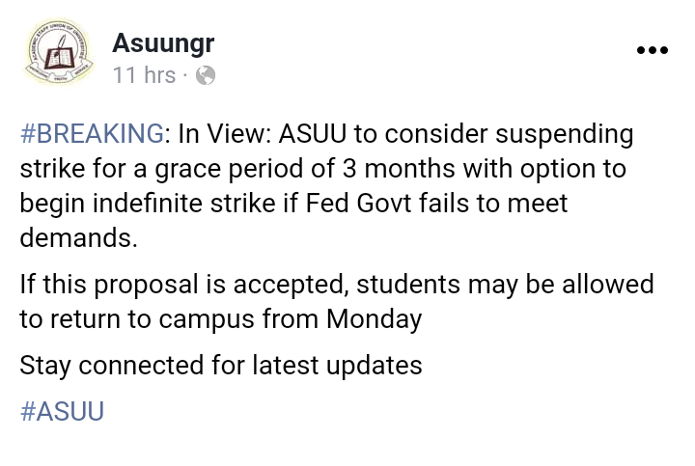Screen dimensions: 695x466
Task: Select the word 'Monday' in the post
Action: 375,319
